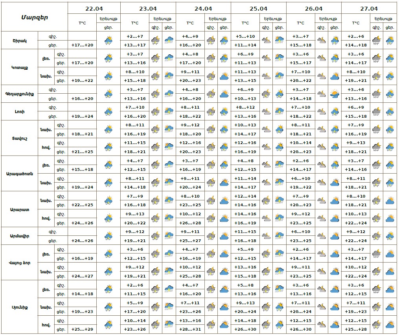Select Լոռի daytime temperature +19...+24 cell

pyautogui.click(x=82, y=116)
